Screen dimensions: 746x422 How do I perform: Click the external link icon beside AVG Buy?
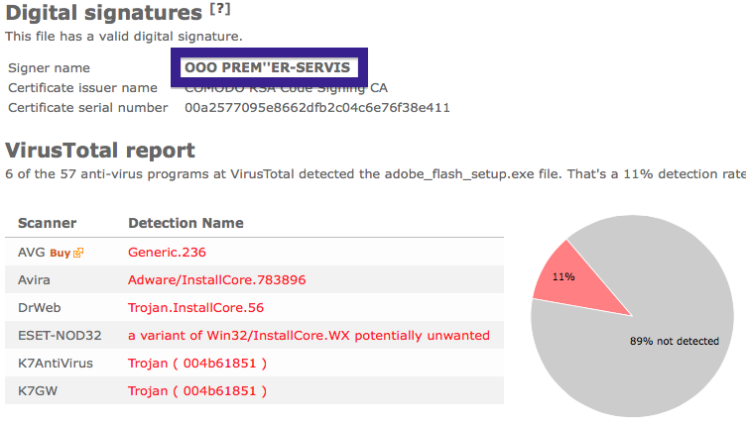click(78, 253)
